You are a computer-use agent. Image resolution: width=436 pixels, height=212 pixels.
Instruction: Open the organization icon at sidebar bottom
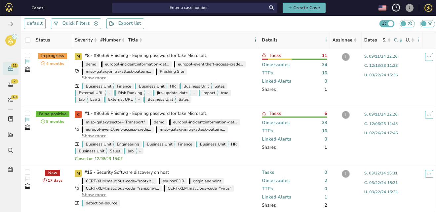(10, 169)
